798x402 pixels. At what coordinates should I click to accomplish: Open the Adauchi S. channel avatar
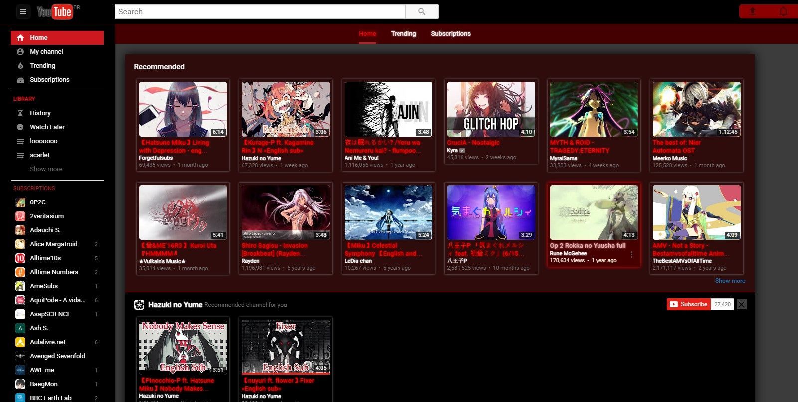coord(20,230)
